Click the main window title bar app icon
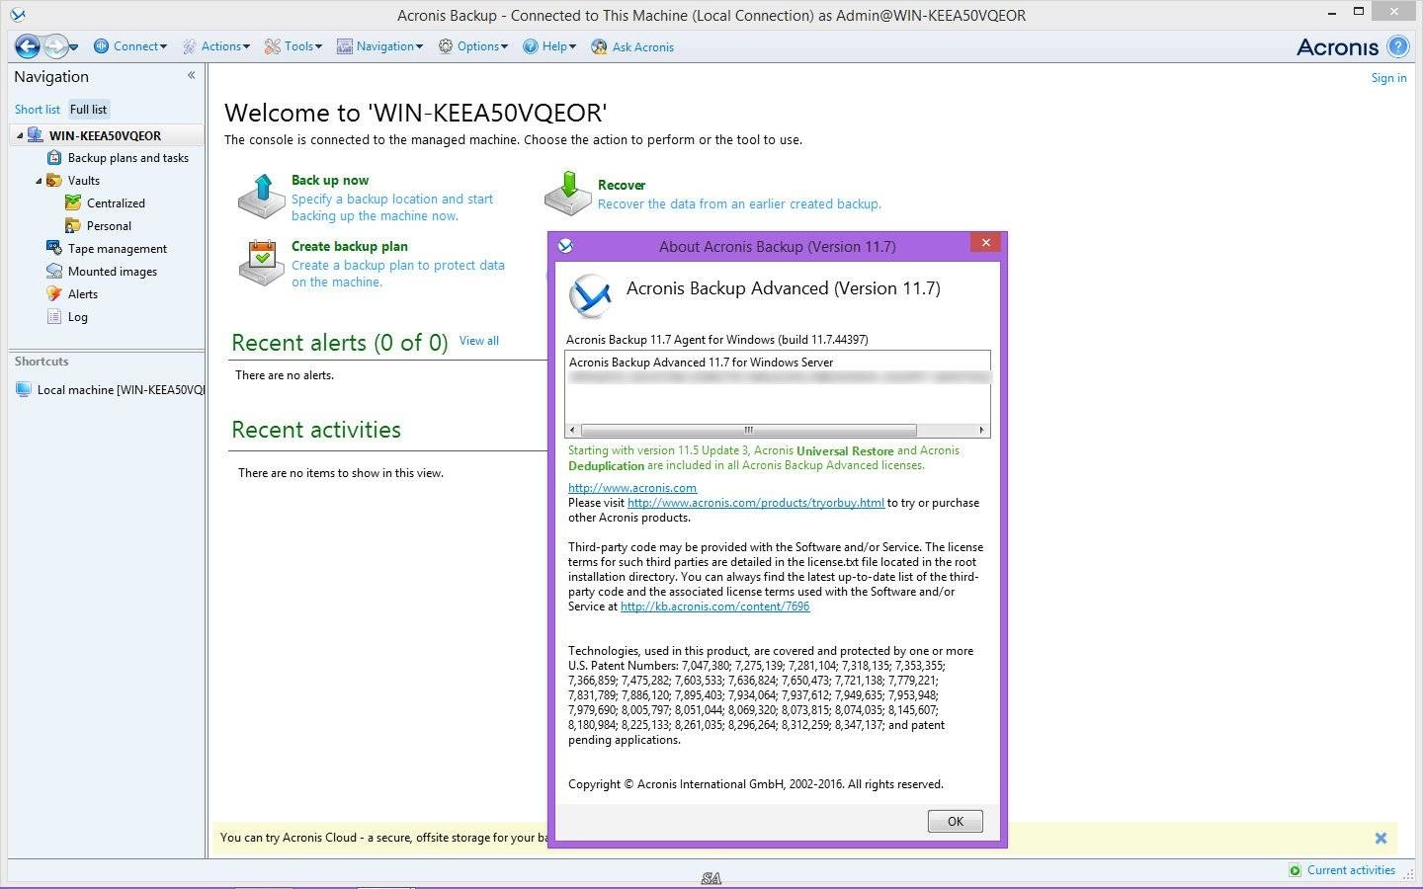 tap(17, 15)
